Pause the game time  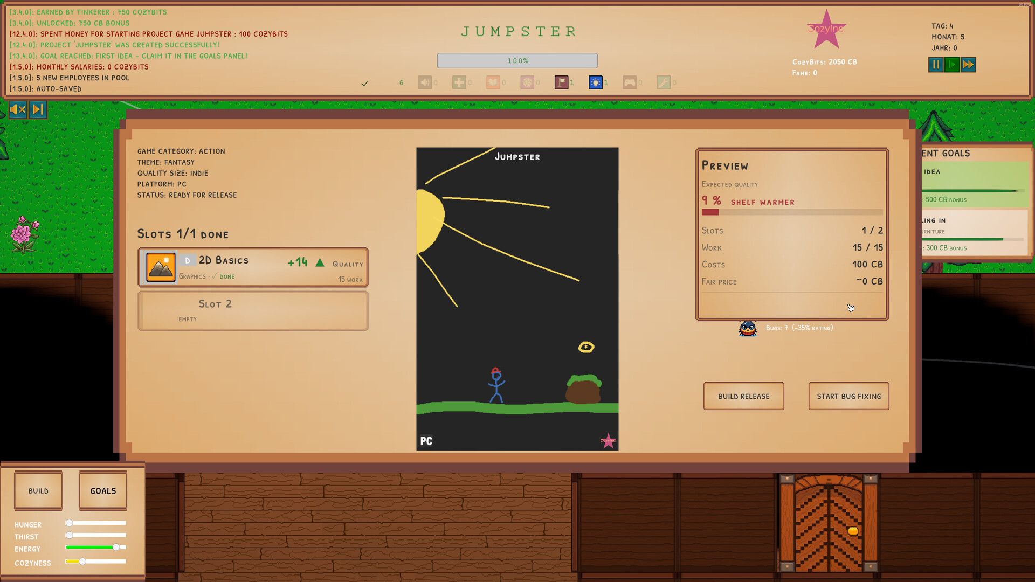tap(936, 65)
